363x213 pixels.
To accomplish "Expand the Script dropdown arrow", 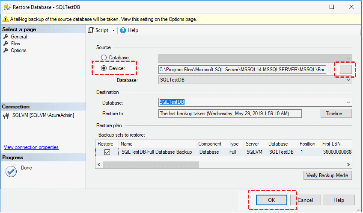I will [x=113, y=30].
